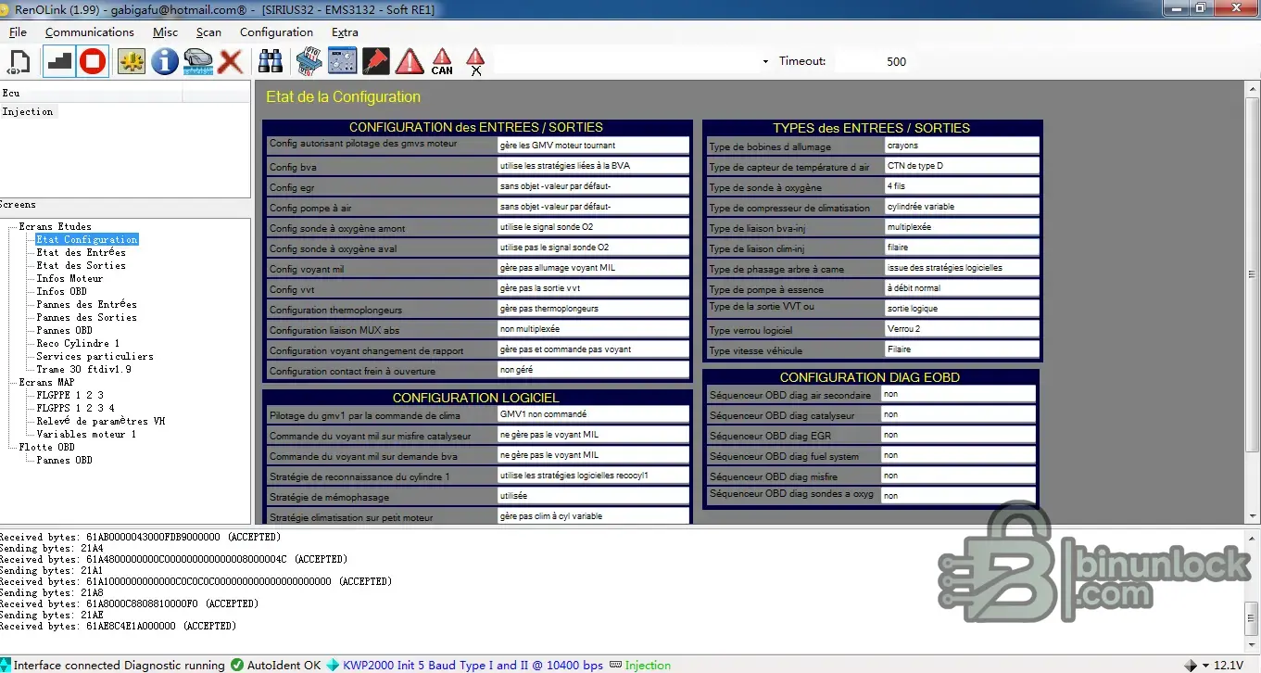Click the Type de bobines d allumage value 'crayons'
This screenshot has width=1261, height=673.
pos(962,146)
